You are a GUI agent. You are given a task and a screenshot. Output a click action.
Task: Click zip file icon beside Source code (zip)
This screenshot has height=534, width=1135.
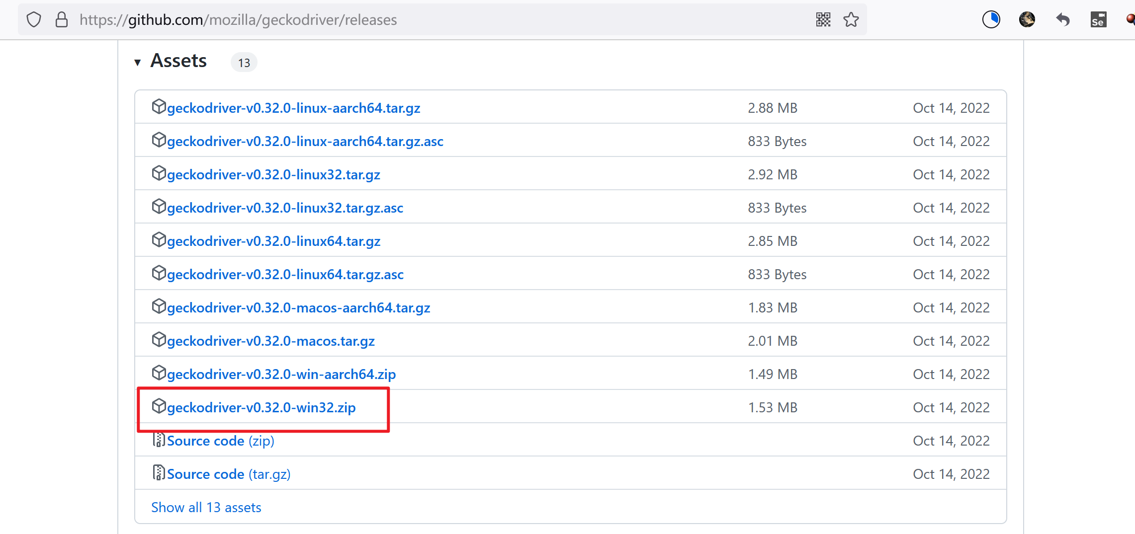pyautogui.click(x=159, y=440)
